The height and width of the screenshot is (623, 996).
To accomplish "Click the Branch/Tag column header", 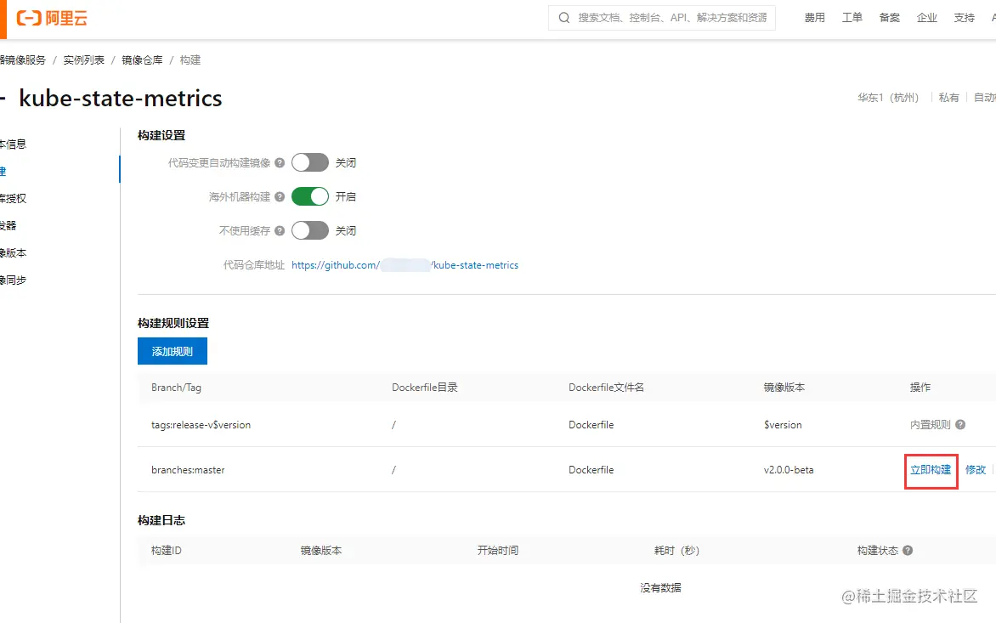I will [176, 388].
